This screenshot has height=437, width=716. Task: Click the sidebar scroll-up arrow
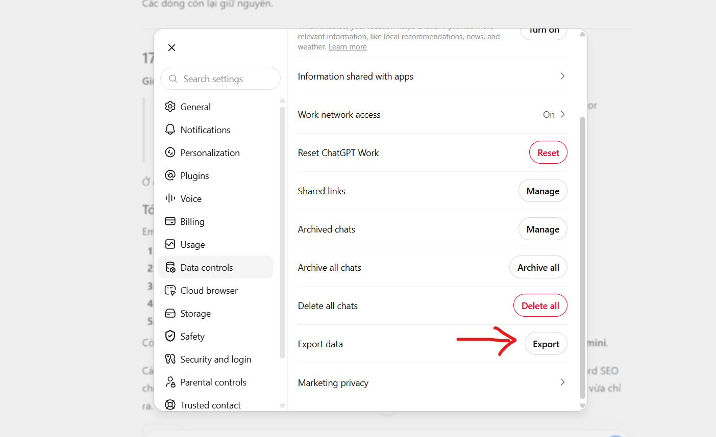282,100
